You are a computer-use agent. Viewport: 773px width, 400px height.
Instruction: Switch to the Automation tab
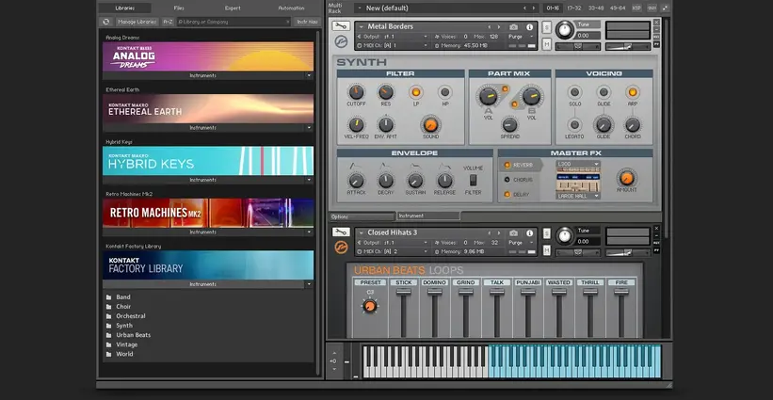click(291, 8)
